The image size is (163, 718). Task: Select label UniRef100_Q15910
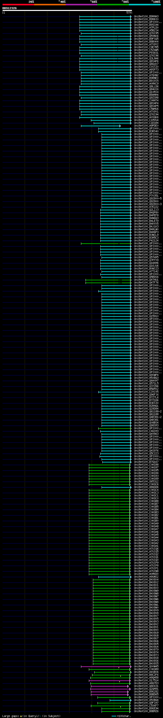coord(146,316)
